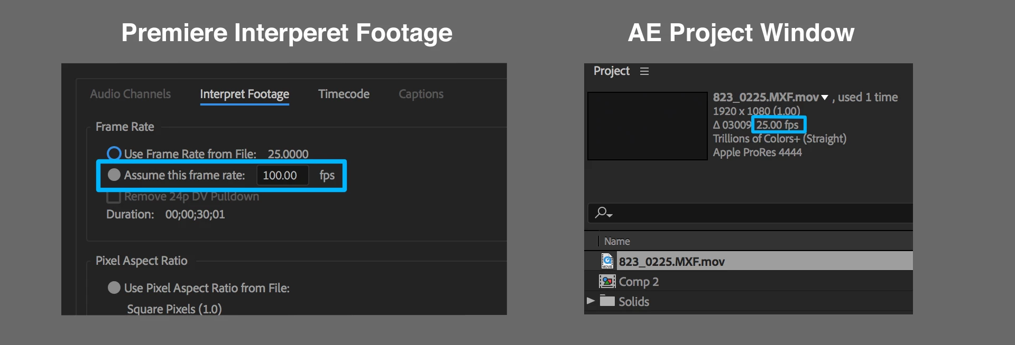
Task: Select Comp 2 in the project list
Action: pyautogui.click(x=639, y=282)
